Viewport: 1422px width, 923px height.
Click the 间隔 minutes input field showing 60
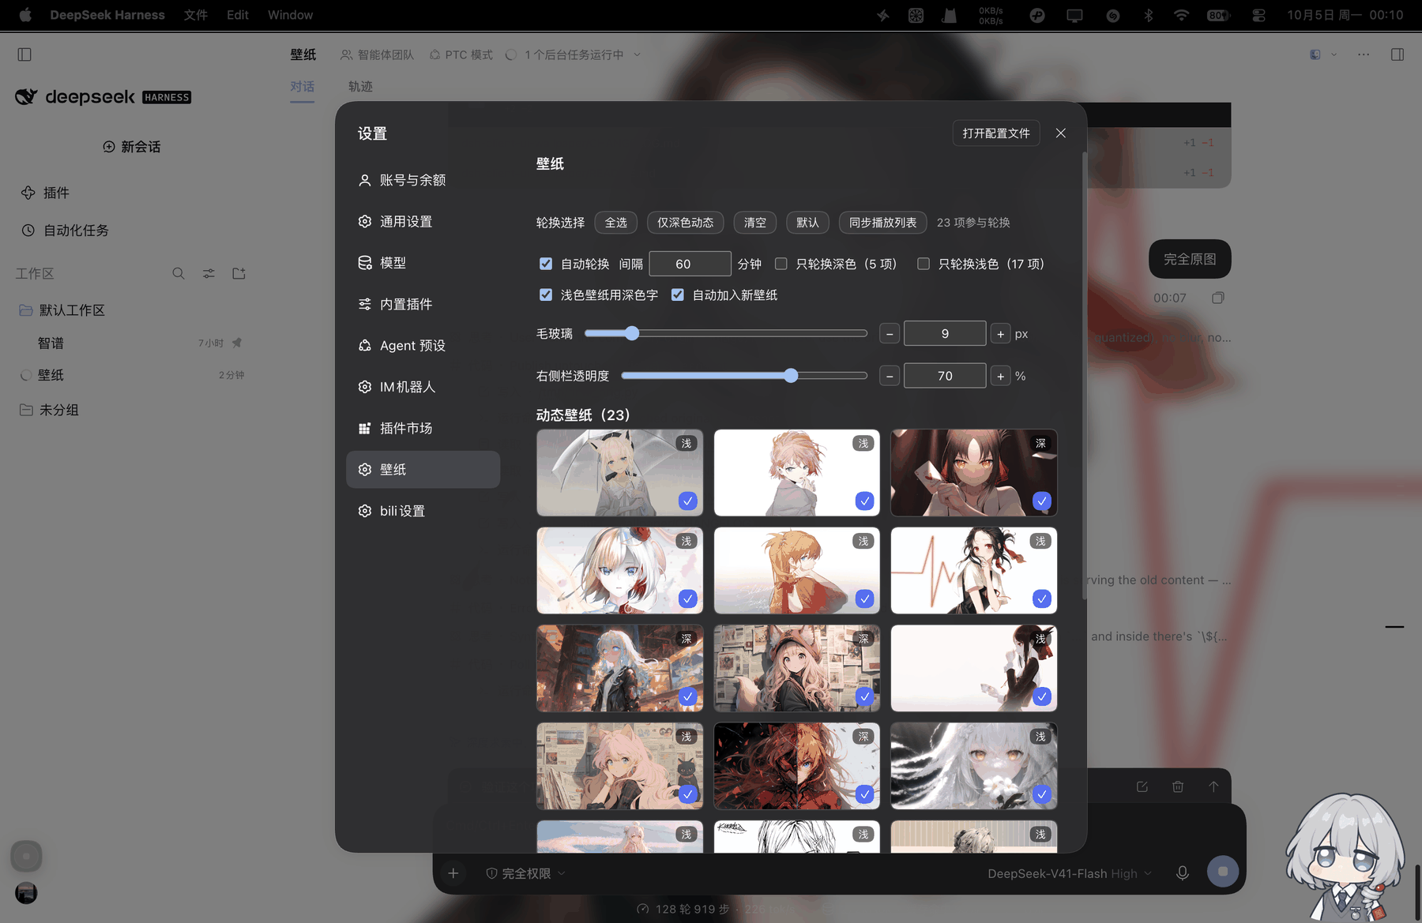click(x=690, y=264)
